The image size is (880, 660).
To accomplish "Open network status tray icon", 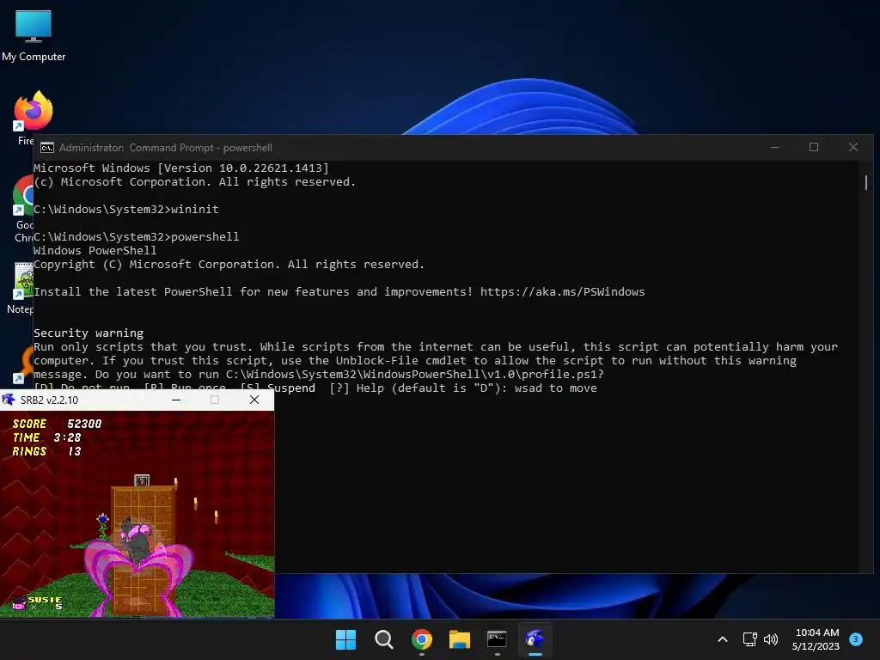I will click(x=749, y=639).
